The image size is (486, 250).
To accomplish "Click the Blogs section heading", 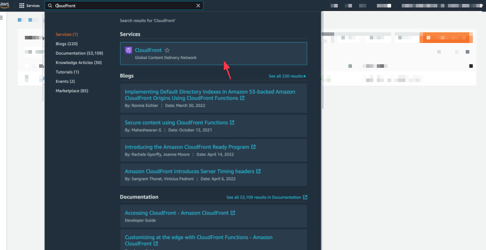I will point(127,76).
